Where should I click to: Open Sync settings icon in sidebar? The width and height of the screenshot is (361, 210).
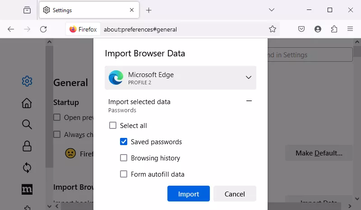click(x=27, y=168)
